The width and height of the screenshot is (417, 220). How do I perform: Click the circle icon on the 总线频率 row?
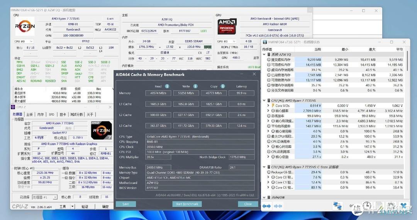(269, 116)
